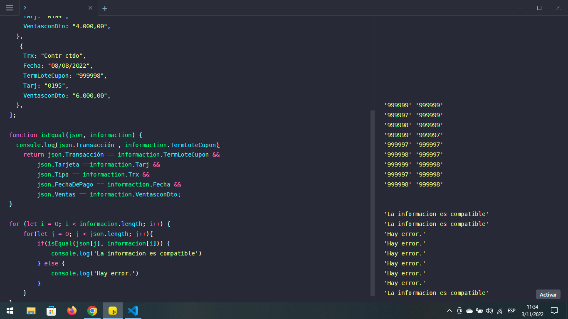Click the console.log('La informacion es compatible') code line
The image size is (568, 319).
pos(126,253)
